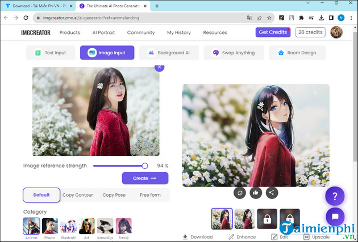
Task: Open the Community page
Action: [x=141, y=32]
